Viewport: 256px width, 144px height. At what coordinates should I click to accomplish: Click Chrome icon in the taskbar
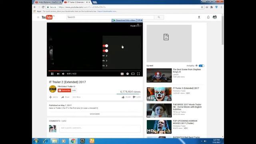[73, 141]
